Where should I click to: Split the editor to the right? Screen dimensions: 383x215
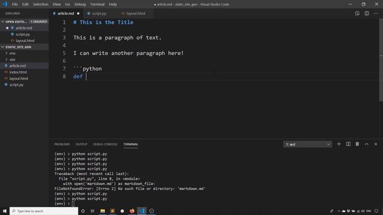pyautogui.click(x=367, y=13)
